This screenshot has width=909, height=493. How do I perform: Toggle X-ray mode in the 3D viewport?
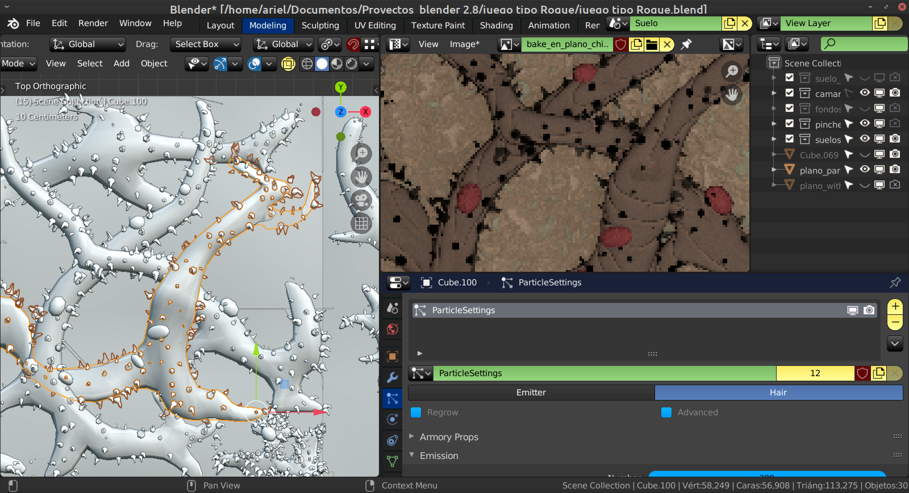(288, 64)
